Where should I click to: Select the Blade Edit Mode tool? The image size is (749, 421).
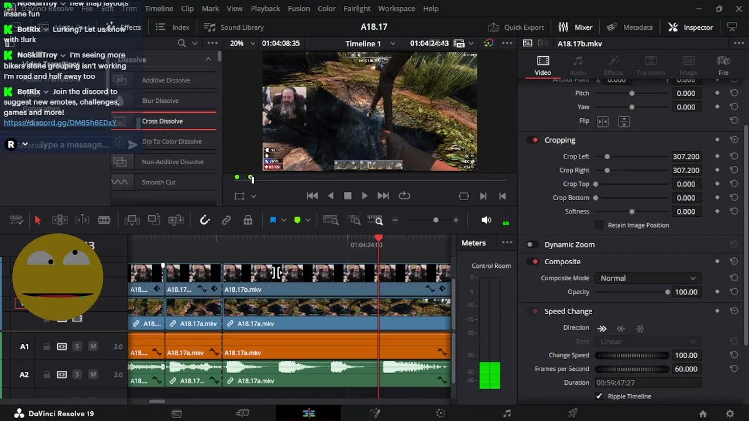pyautogui.click(x=104, y=220)
